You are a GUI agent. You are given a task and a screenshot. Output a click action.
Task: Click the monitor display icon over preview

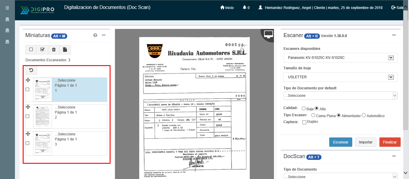[x=269, y=34]
